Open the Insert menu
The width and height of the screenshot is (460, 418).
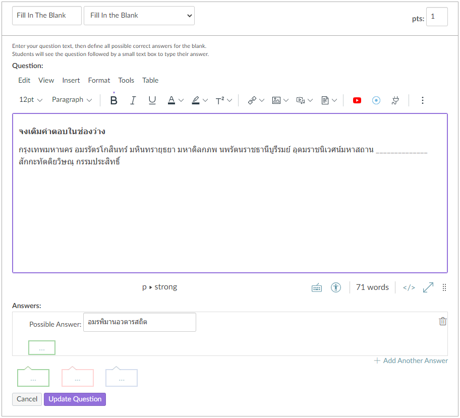pyautogui.click(x=71, y=80)
